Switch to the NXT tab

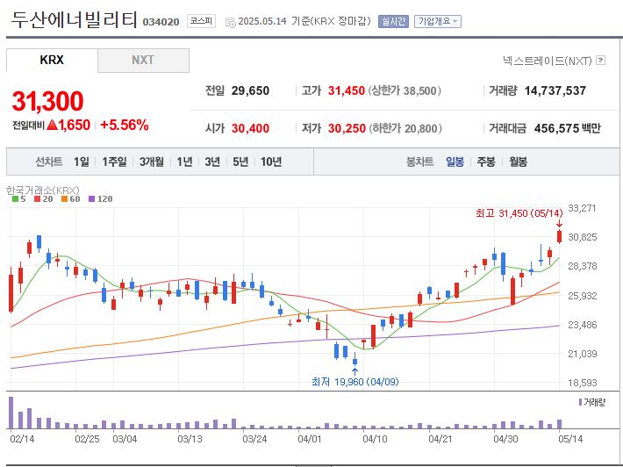pyautogui.click(x=143, y=61)
